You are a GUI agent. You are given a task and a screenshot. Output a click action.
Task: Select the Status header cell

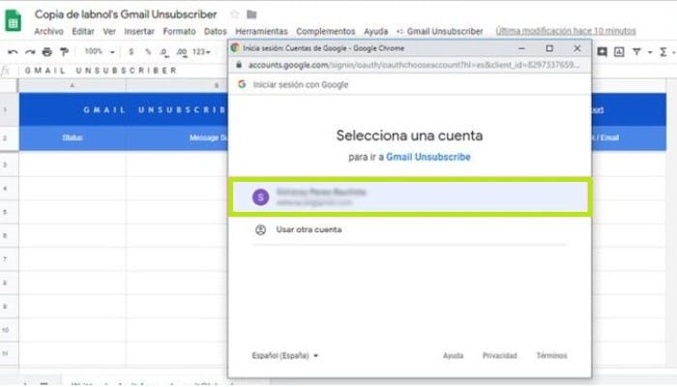(x=73, y=137)
